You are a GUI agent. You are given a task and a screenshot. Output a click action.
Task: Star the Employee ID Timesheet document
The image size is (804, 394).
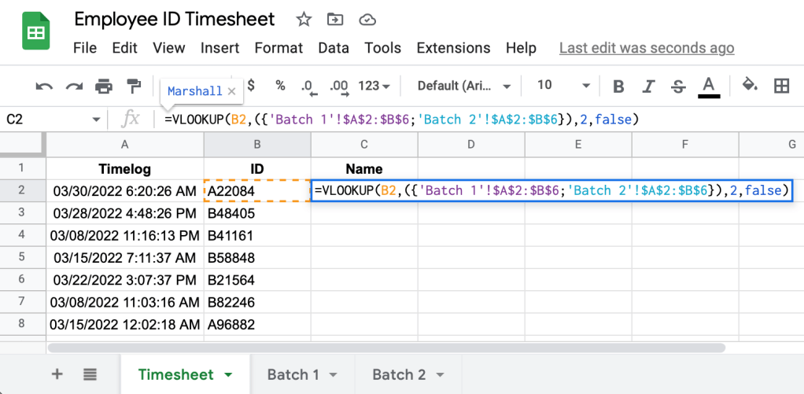click(304, 20)
